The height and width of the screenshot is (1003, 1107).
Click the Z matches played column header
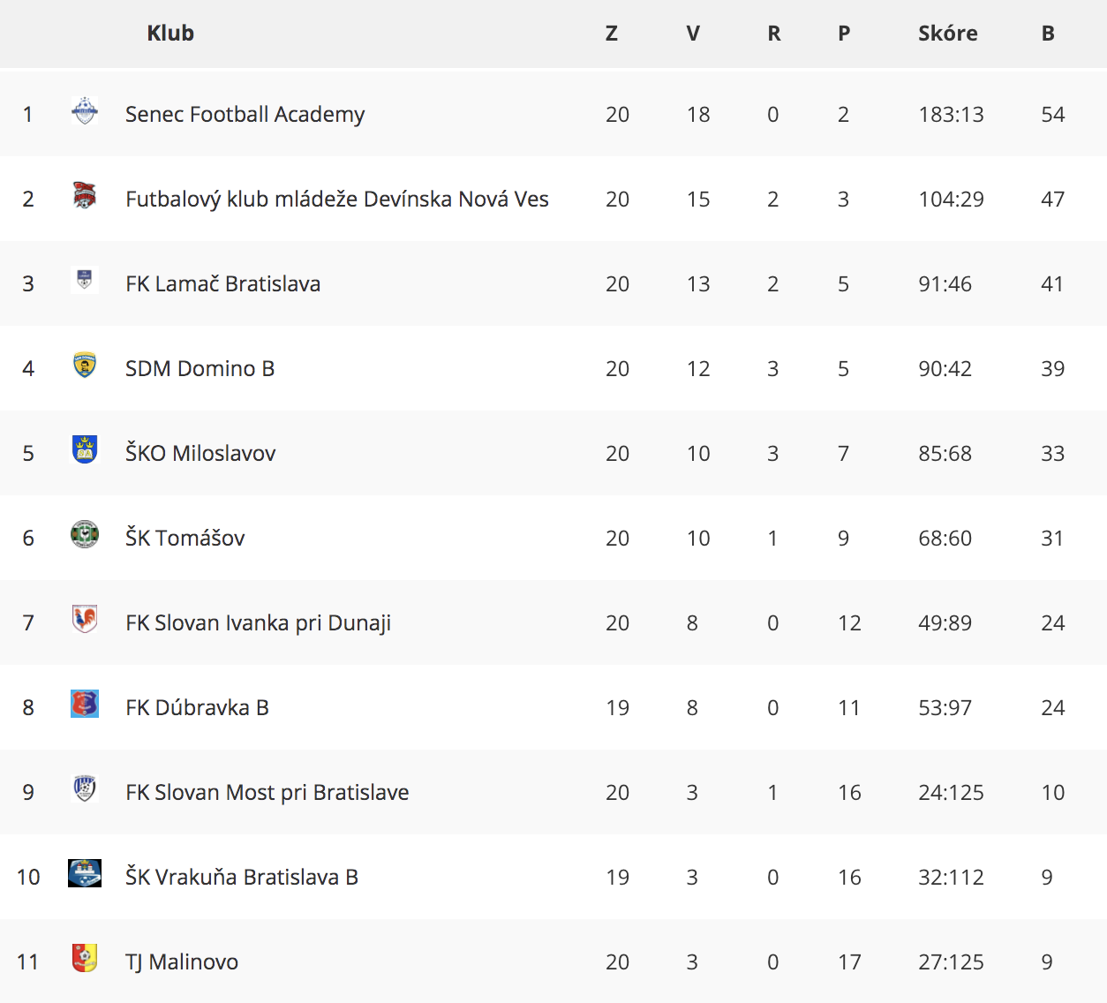[612, 34]
